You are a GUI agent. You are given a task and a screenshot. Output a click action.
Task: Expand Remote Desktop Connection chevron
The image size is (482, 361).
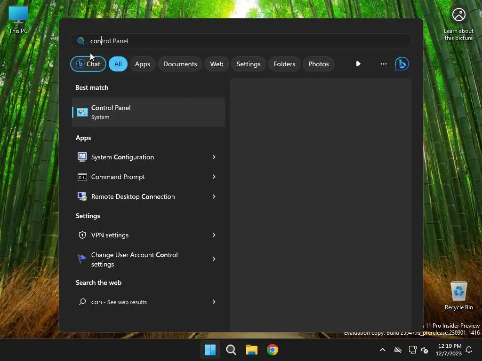(x=214, y=196)
